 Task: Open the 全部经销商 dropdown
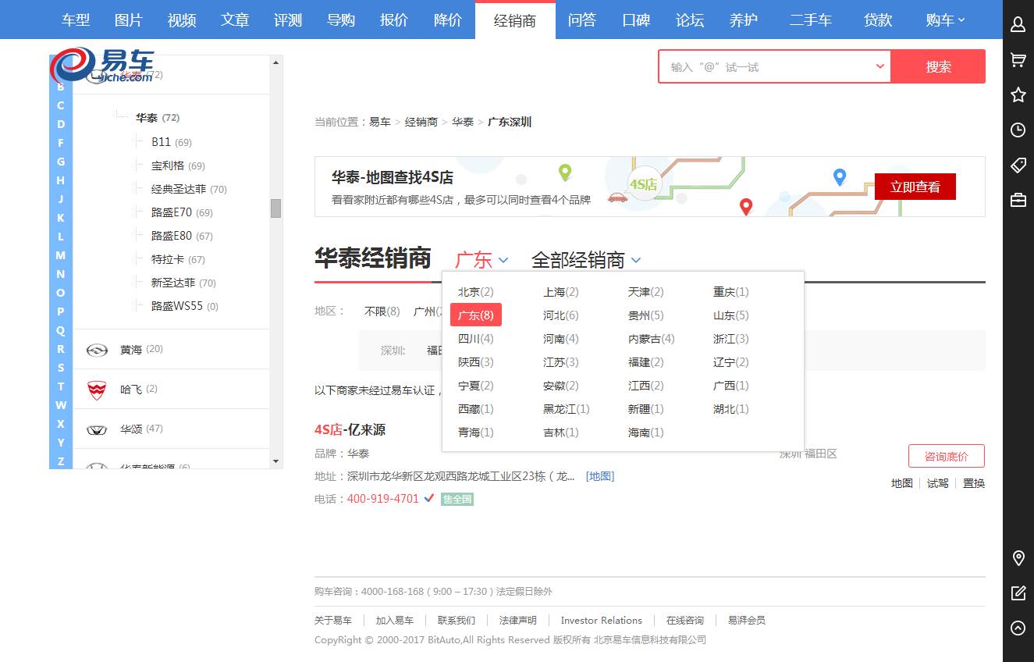(x=584, y=258)
